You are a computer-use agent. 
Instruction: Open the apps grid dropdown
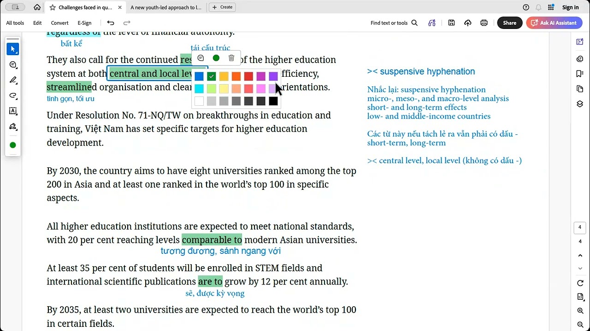pyautogui.click(x=551, y=7)
